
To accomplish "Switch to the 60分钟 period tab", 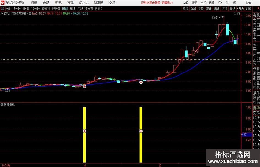I will click(x=56, y=9).
